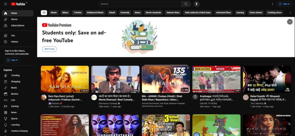
Task: Select the All filter chip
Action: click(44, 13)
